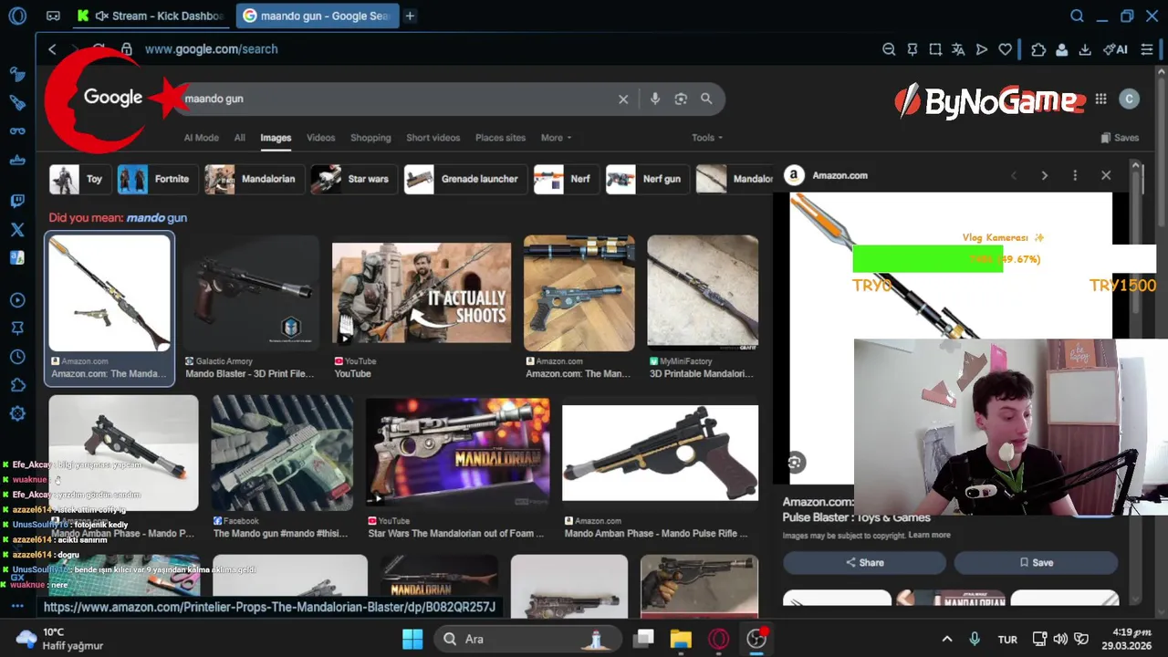Filter images by Nerf gun chip
The height and width of the screenshot is (657, 1168).
coord(647,179)
